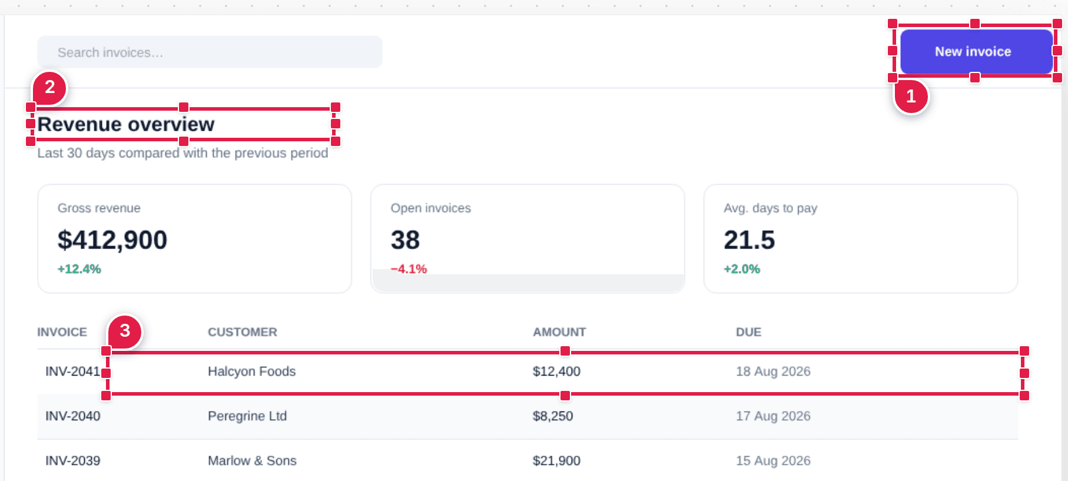The image size is (1068, 481).
Task: Select annotation marker number 3
Action: [125, 331]
